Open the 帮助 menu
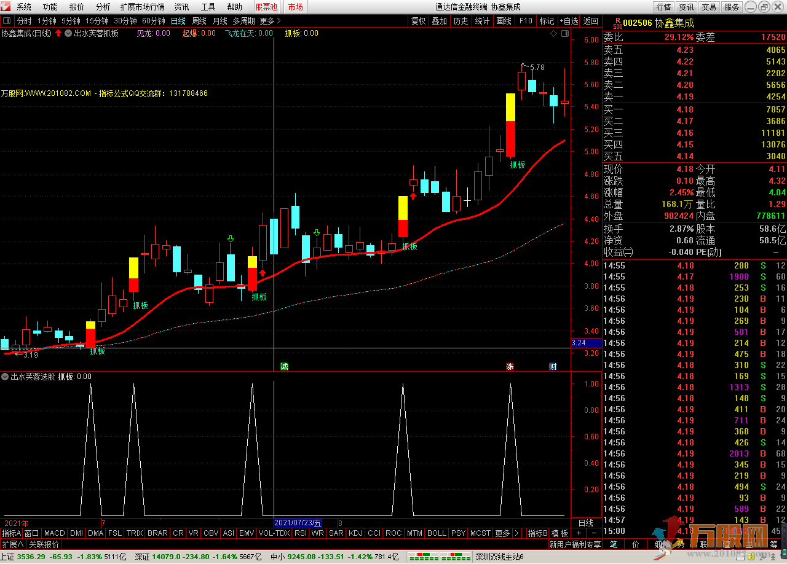The height and width of the screenshot is (564, 787). click(x=235, y=7)
